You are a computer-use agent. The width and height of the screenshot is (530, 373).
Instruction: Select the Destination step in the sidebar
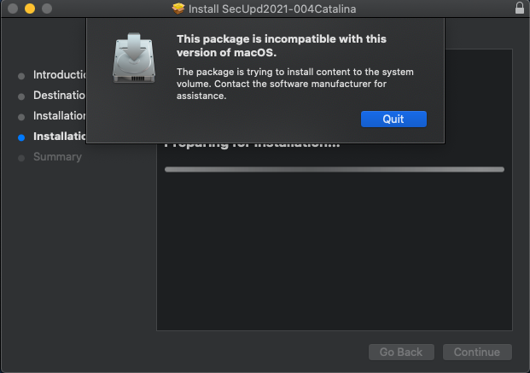(59, 96)
